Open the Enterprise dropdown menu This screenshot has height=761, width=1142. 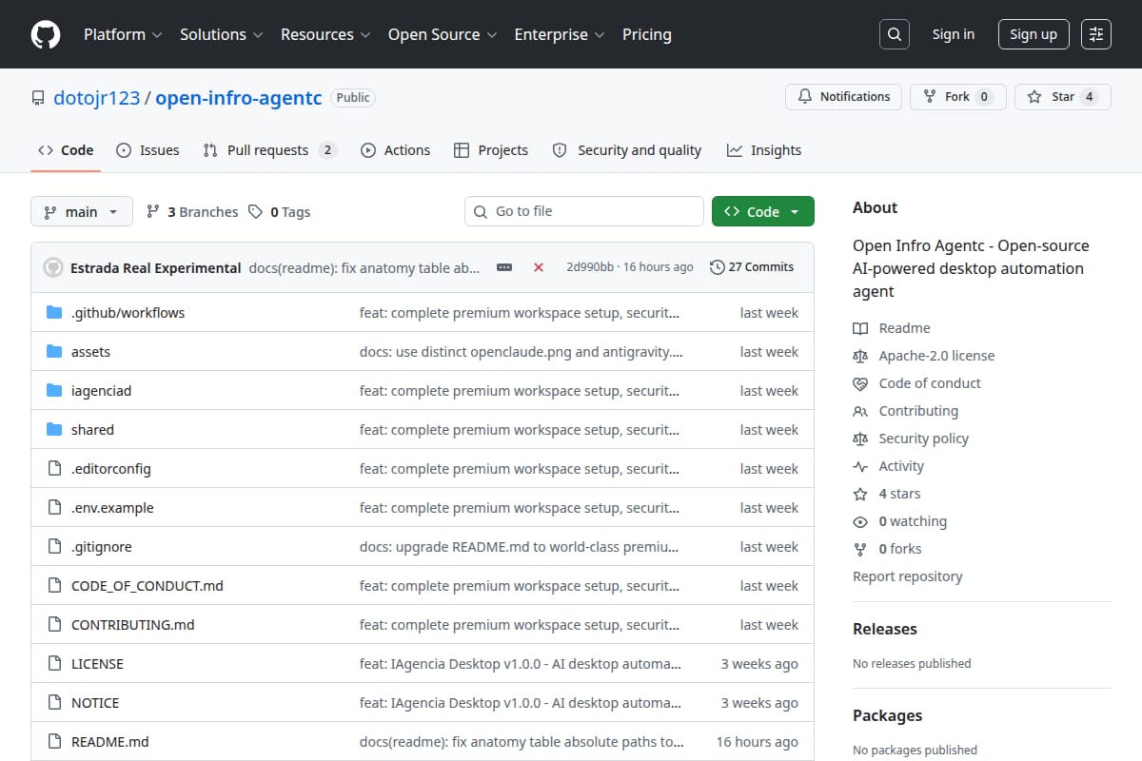click(x=559, y=34)
